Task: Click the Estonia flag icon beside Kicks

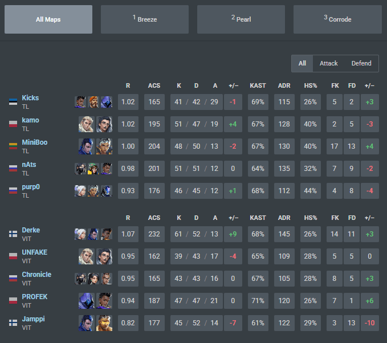Action: click(x=13, y=102)
